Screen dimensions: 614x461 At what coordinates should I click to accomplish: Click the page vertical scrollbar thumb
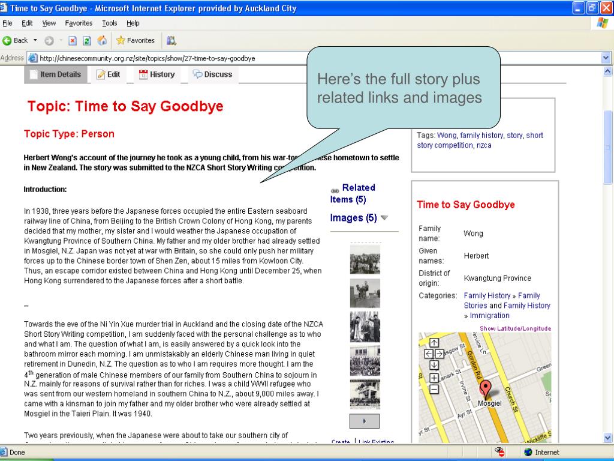click(x=607, y=148)
